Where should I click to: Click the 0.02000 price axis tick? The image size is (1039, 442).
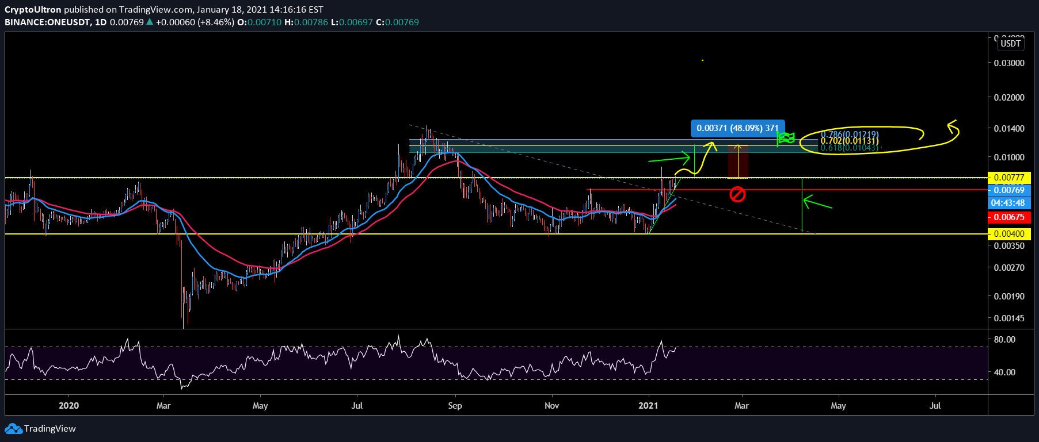tap(1009, 97)
